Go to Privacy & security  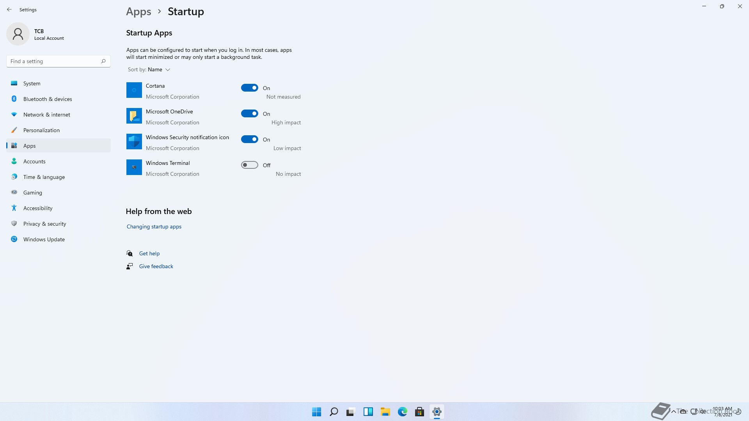click(x=59, y=224)
